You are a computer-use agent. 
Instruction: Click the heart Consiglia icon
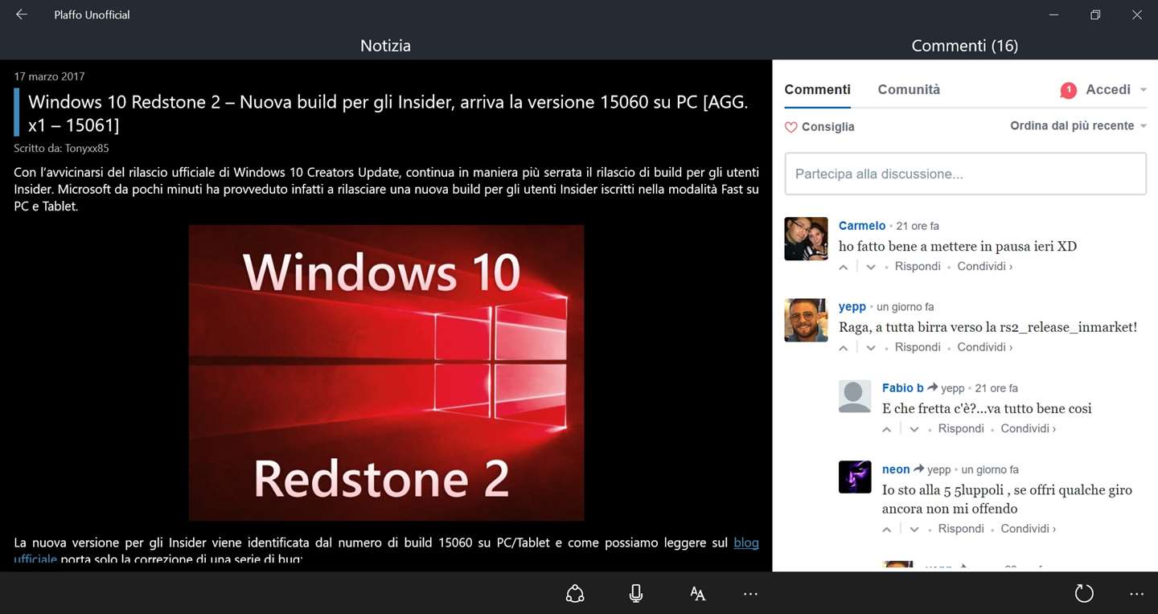pyautogui.click(x=790, y=127)
